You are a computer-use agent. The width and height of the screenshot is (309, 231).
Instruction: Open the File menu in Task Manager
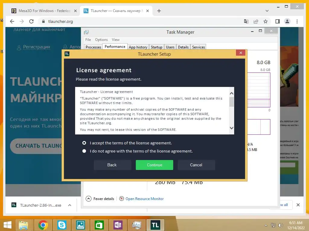88,40
